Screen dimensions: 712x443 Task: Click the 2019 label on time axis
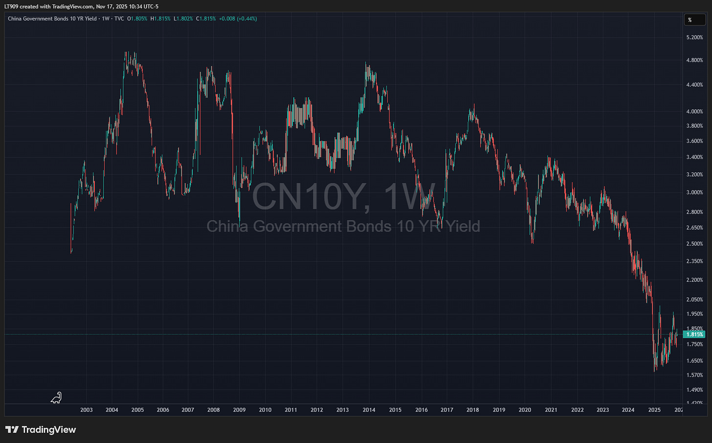coord(499,410)
